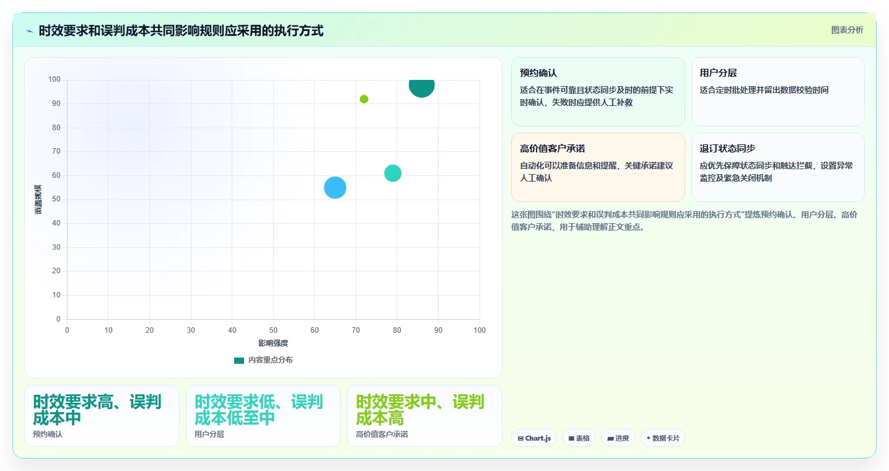Click the 进度 tag

click(618, 438)
